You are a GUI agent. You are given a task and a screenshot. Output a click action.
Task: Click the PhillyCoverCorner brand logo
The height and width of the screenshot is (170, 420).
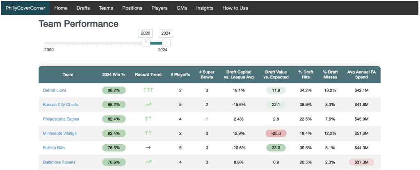pos(25,8)
